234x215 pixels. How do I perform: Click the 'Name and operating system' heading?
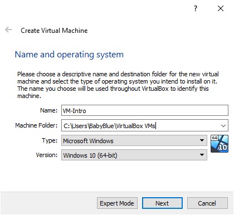69,55
